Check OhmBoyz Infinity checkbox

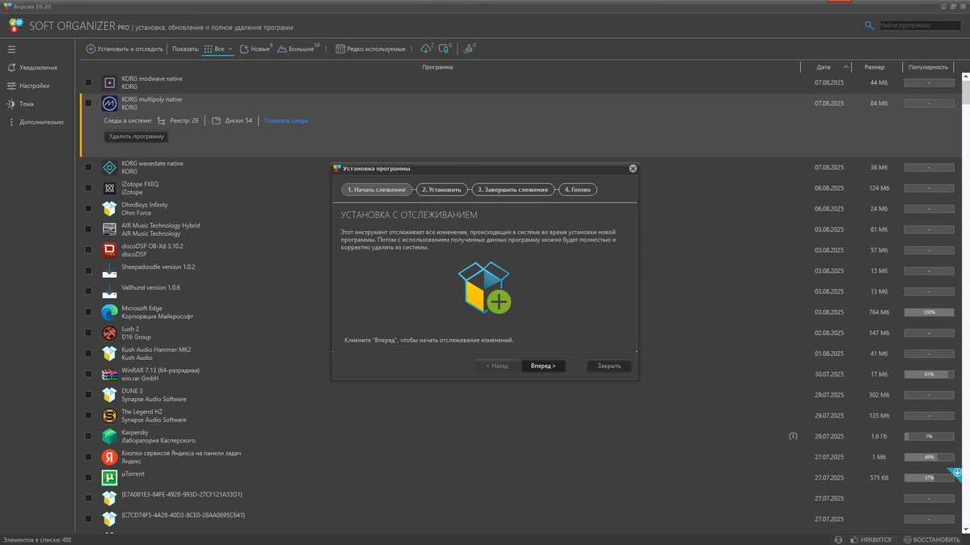point(88,209)
